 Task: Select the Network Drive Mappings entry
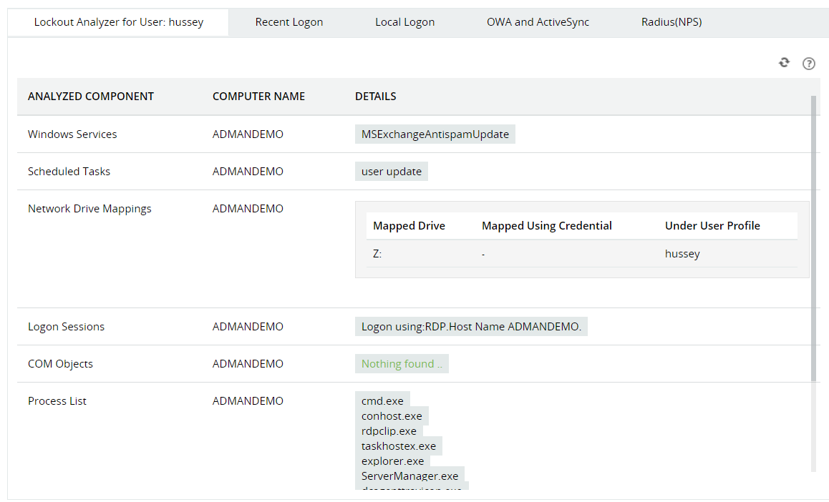coord(89,208)
